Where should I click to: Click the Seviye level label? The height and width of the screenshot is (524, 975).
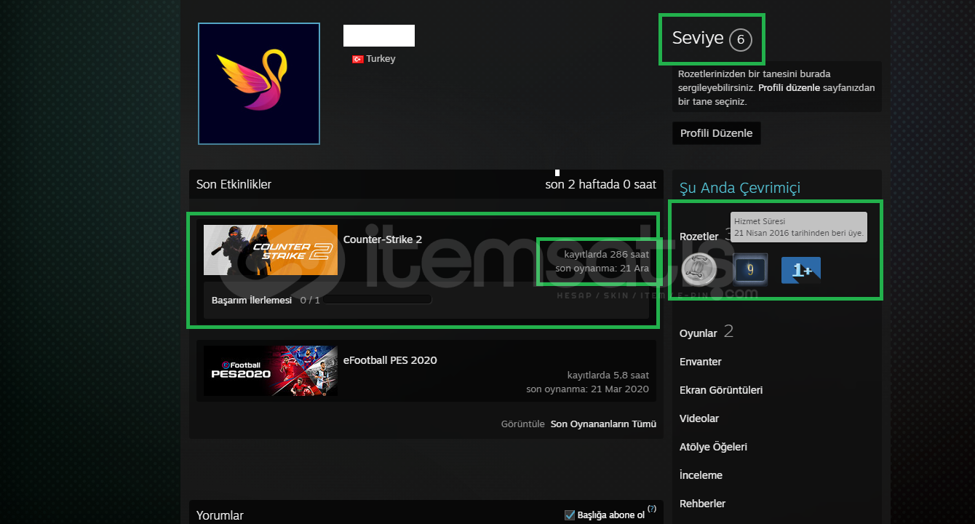pos(698,39)
